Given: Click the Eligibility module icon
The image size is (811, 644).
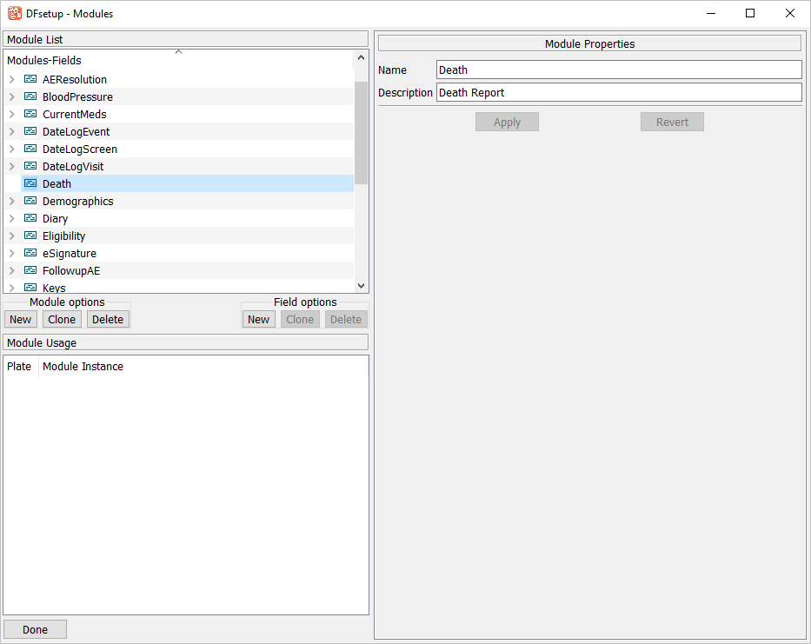Looking at the screenshot, I should coord(30,236).
